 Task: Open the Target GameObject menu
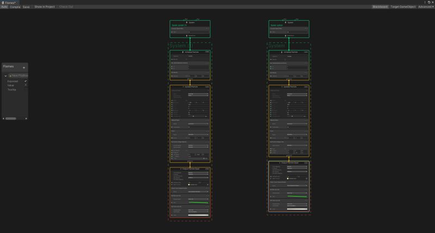click(403, 7)
